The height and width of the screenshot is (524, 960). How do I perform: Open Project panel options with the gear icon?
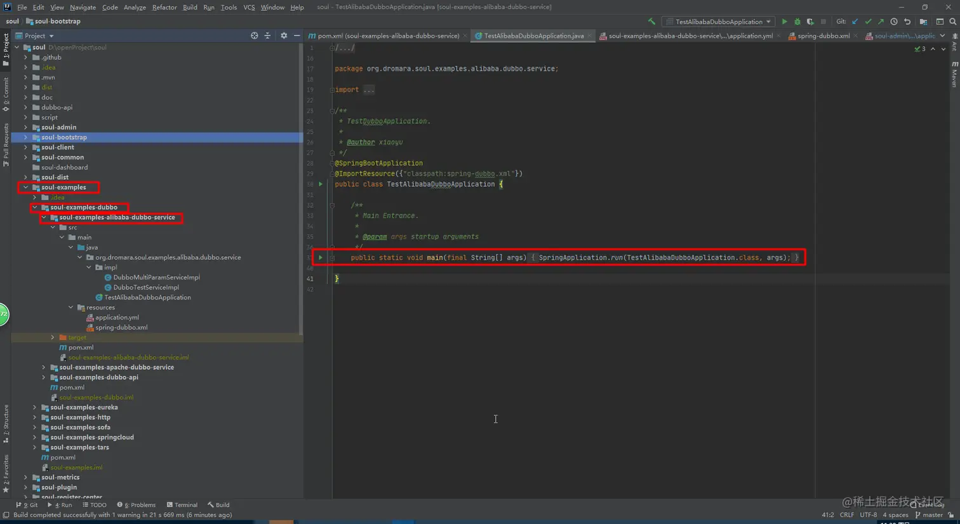coord(284,36)
